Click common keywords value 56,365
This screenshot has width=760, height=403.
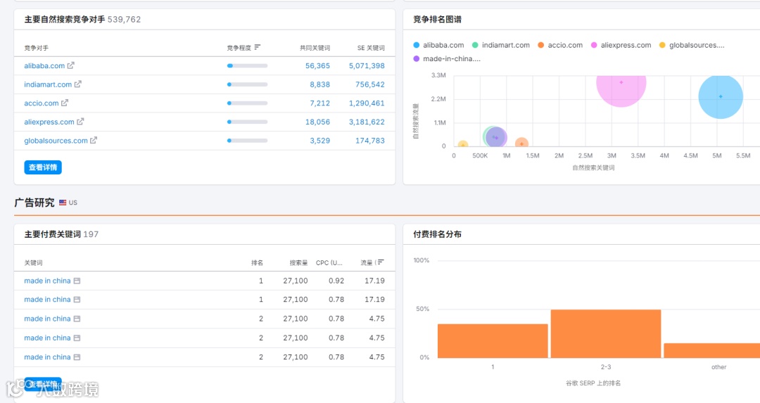tap(317, 66)
